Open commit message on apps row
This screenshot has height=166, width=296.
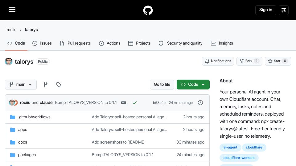(x=129, y=130)
